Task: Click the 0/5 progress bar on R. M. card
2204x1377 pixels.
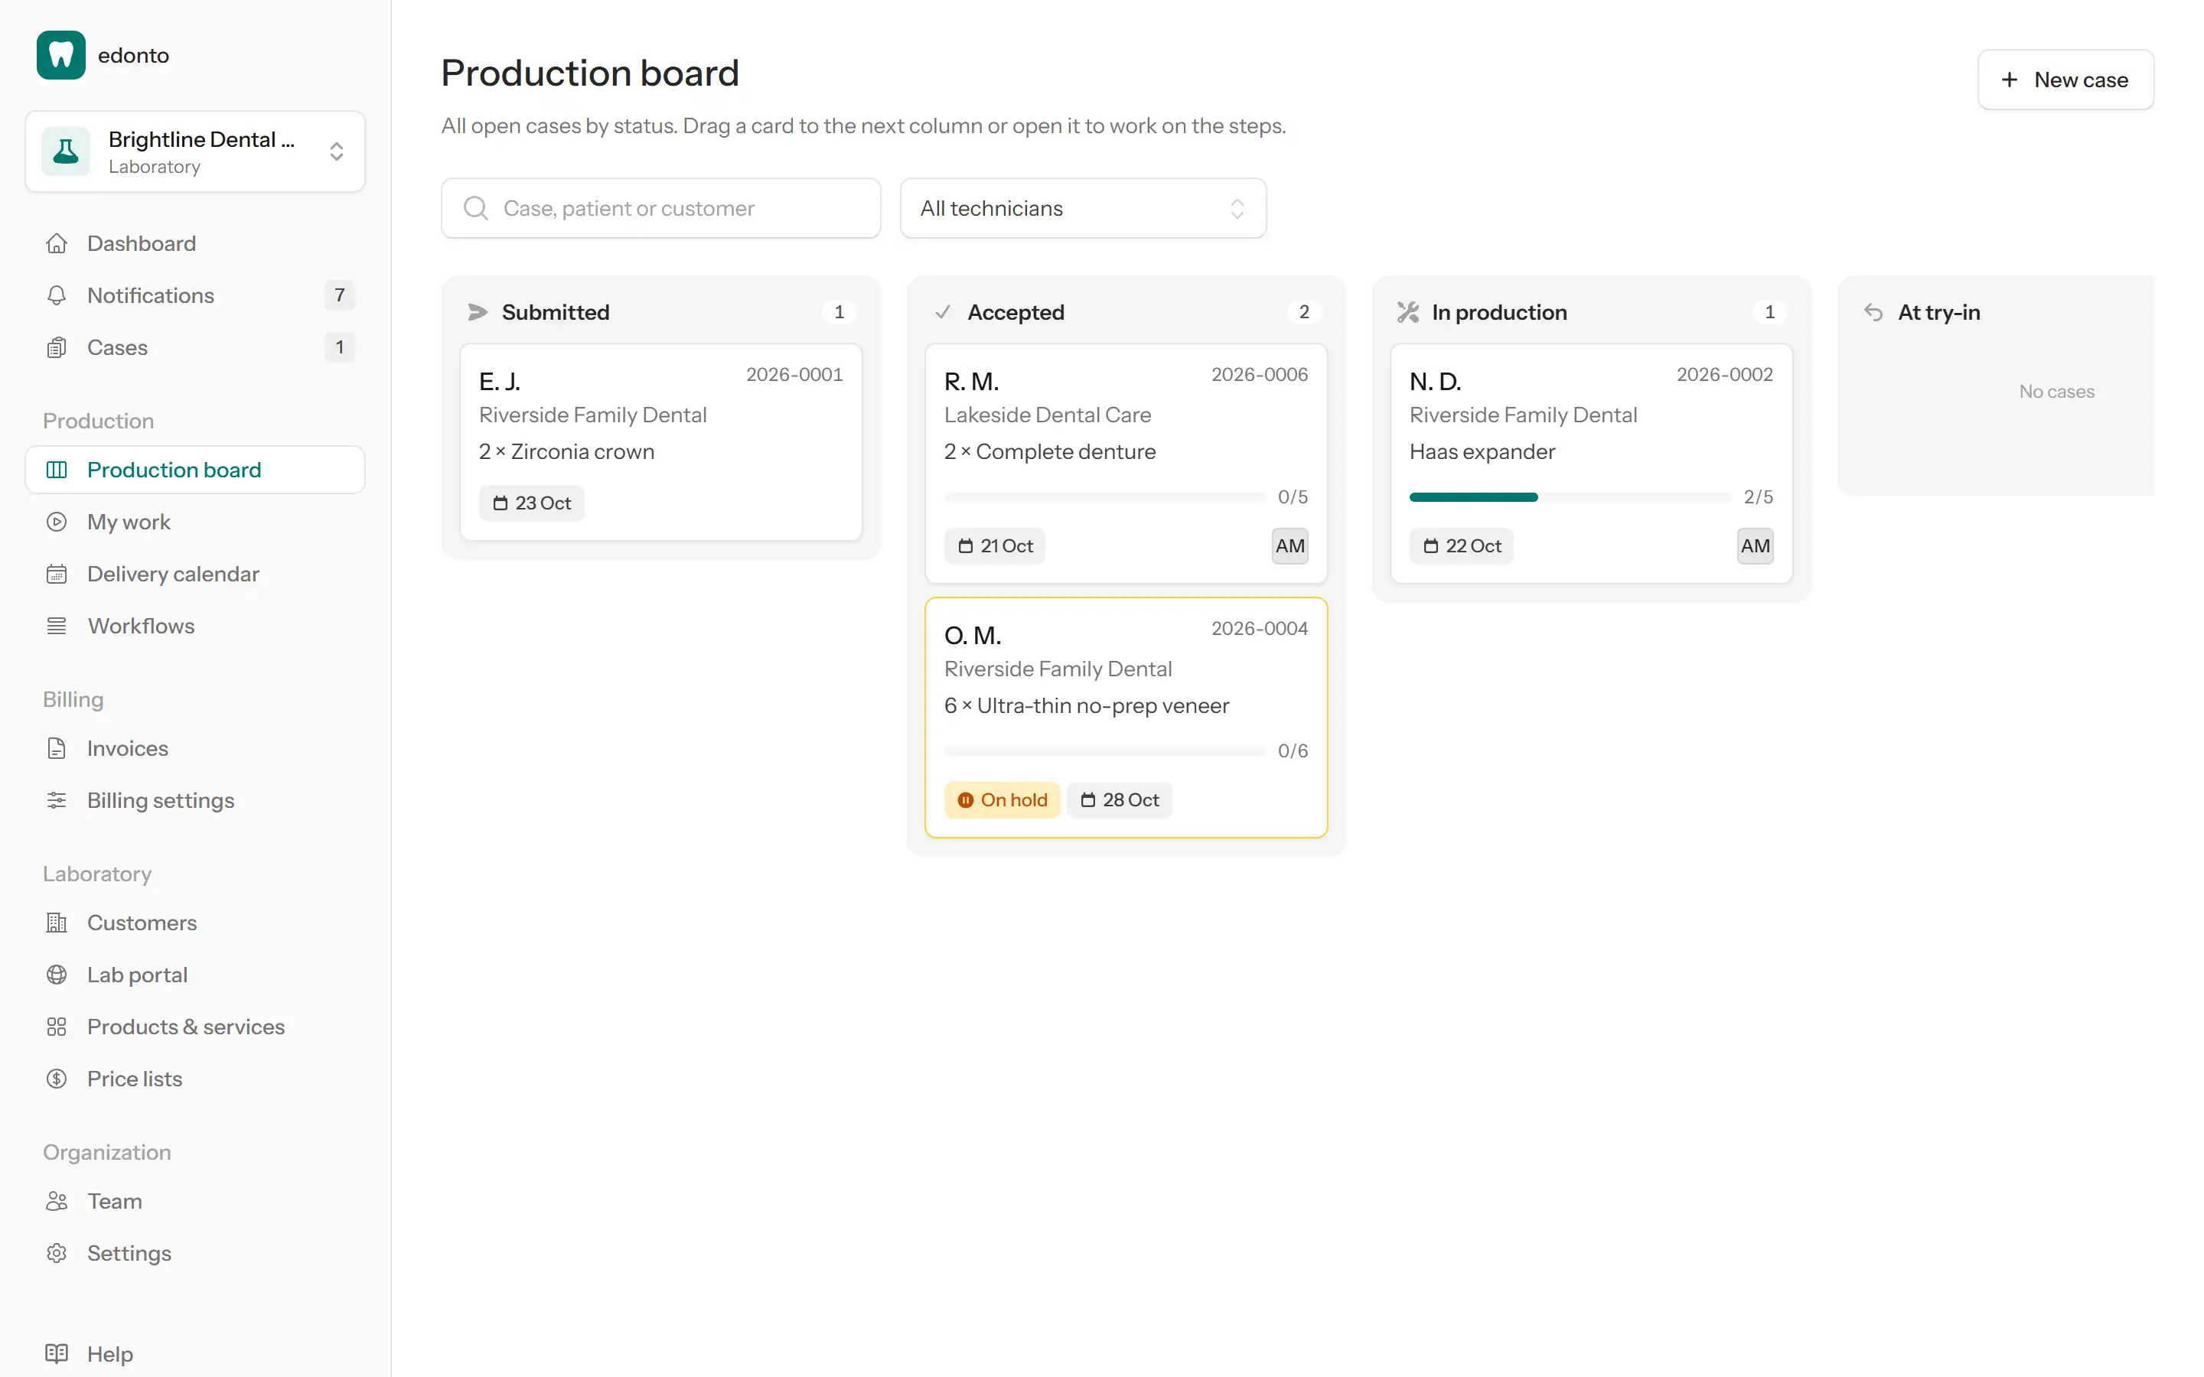Action: (x=1105, y=497)
